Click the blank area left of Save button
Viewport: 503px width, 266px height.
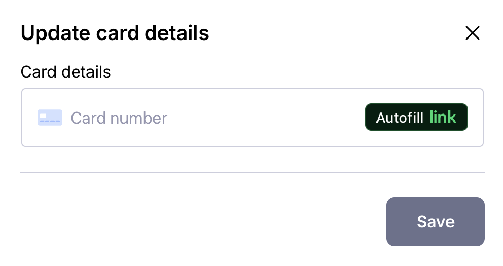(206, 222)
